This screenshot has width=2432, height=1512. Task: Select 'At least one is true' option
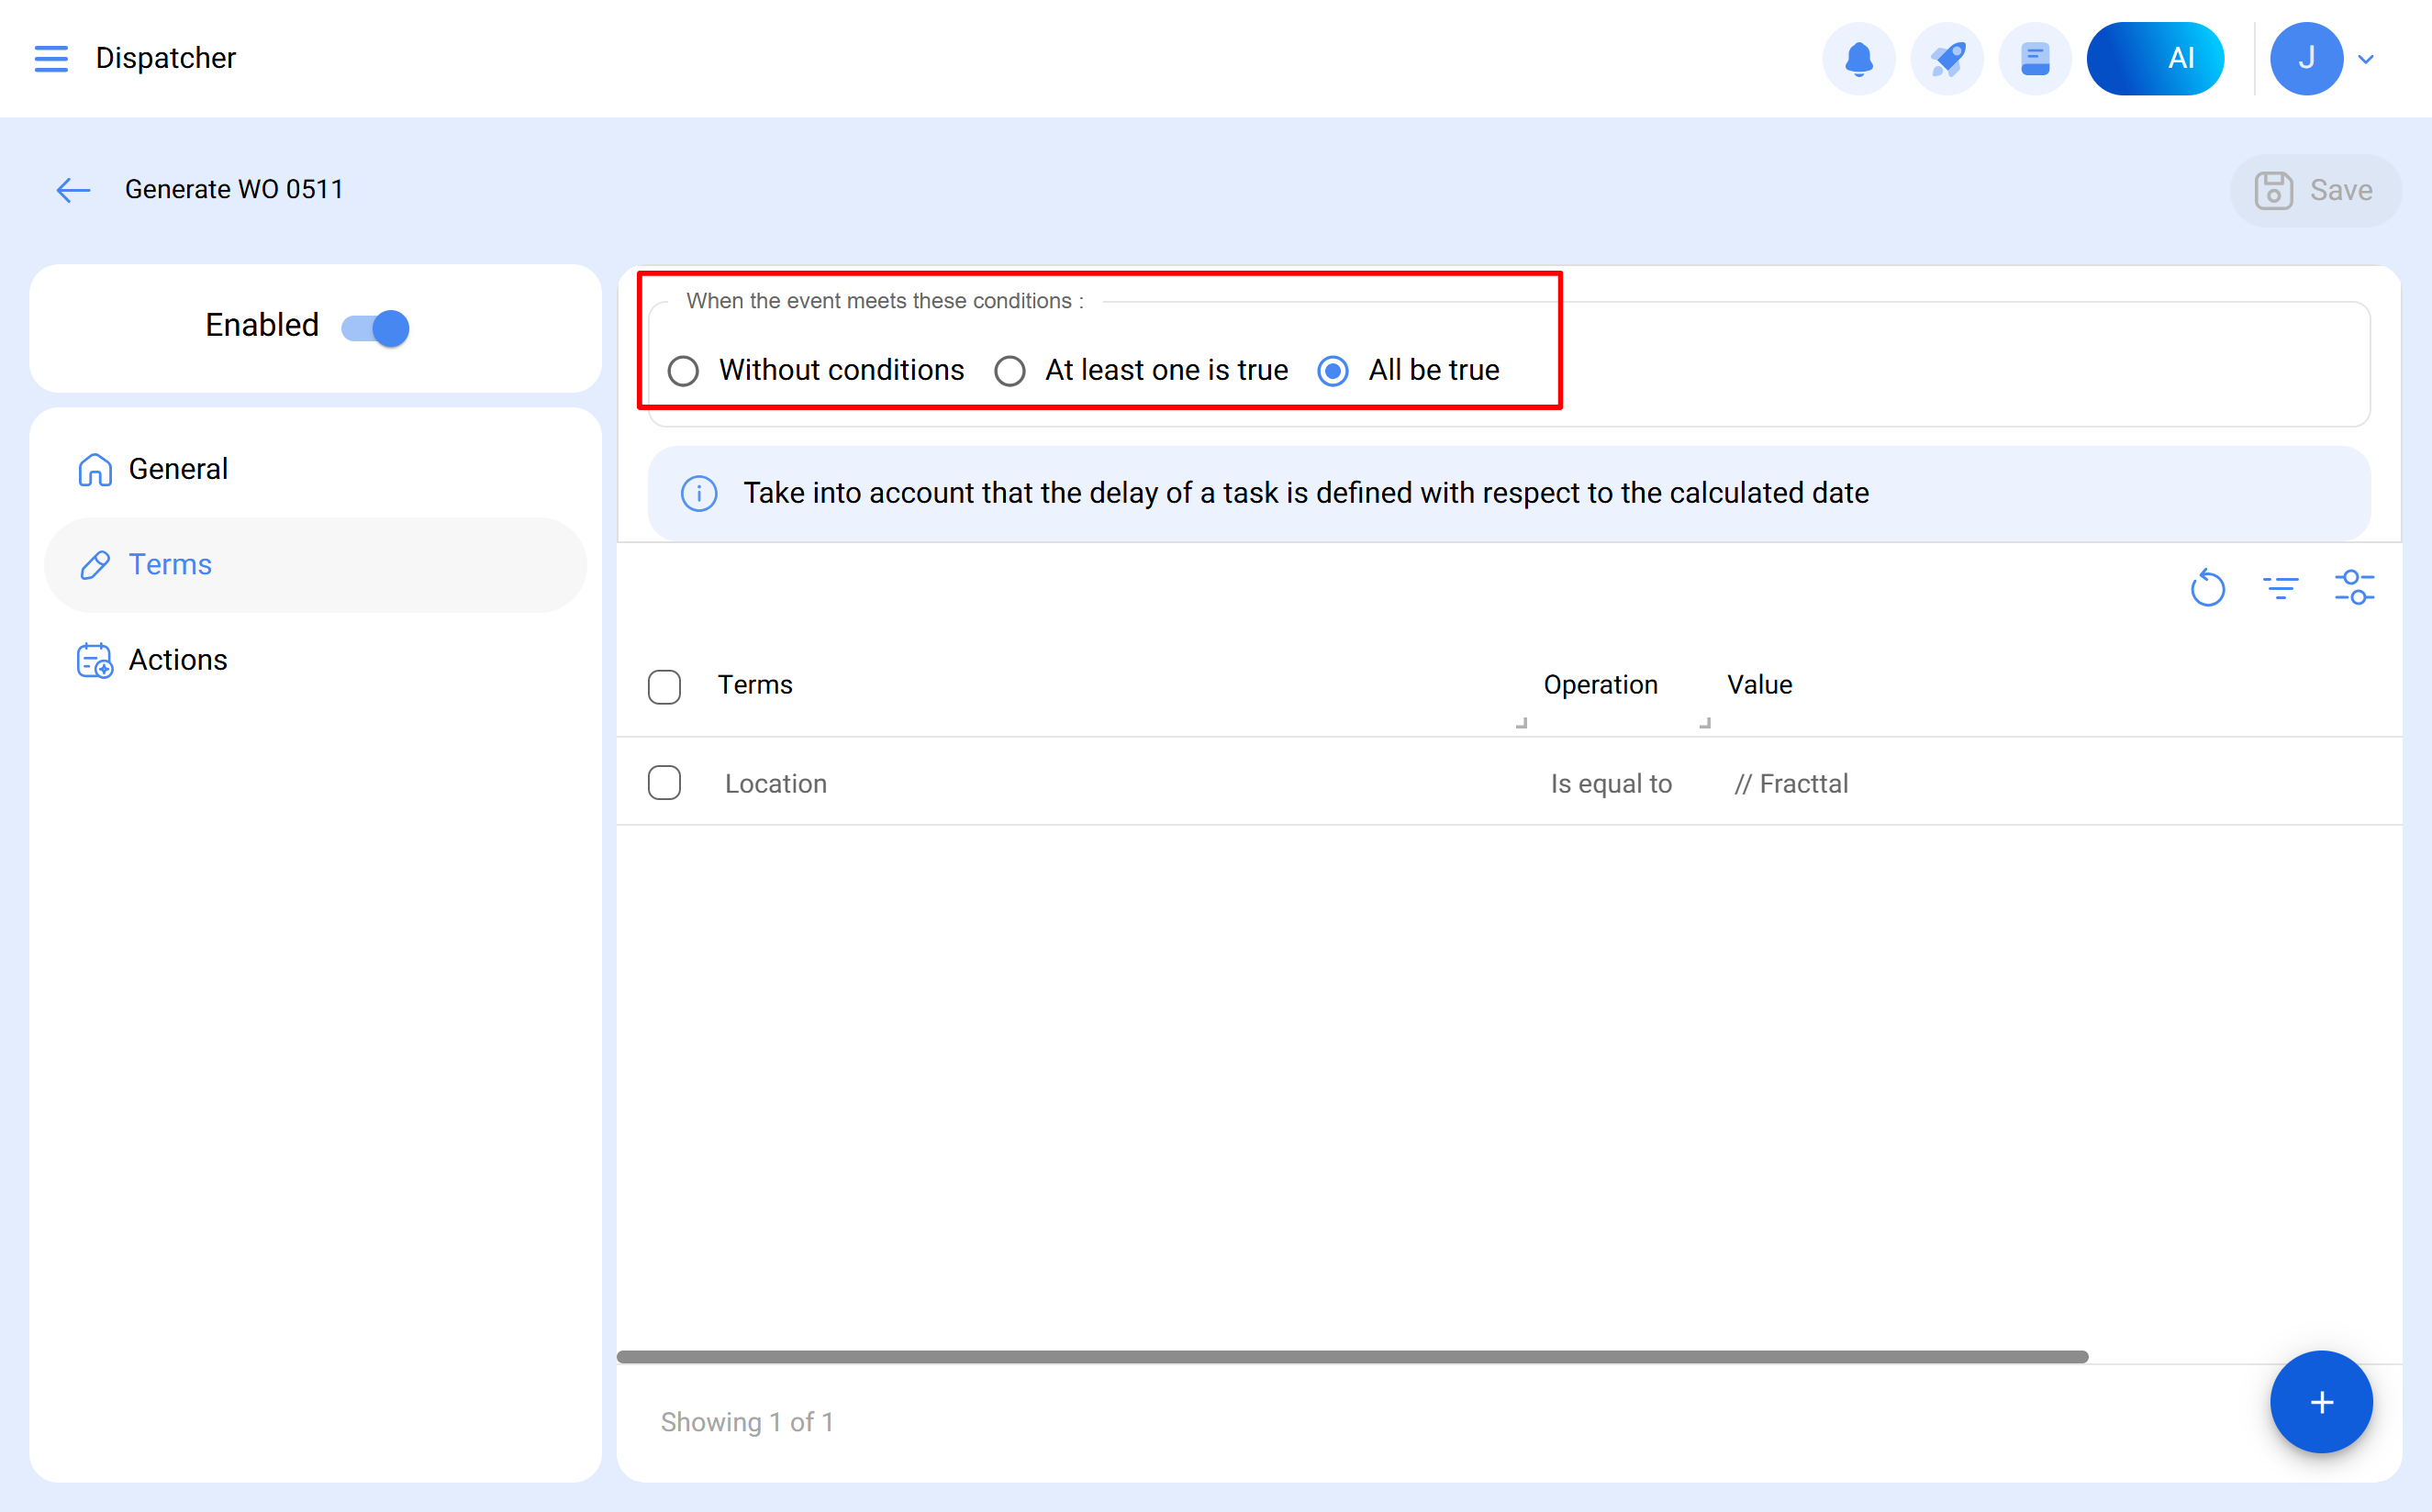click(x=1010, y=371)
